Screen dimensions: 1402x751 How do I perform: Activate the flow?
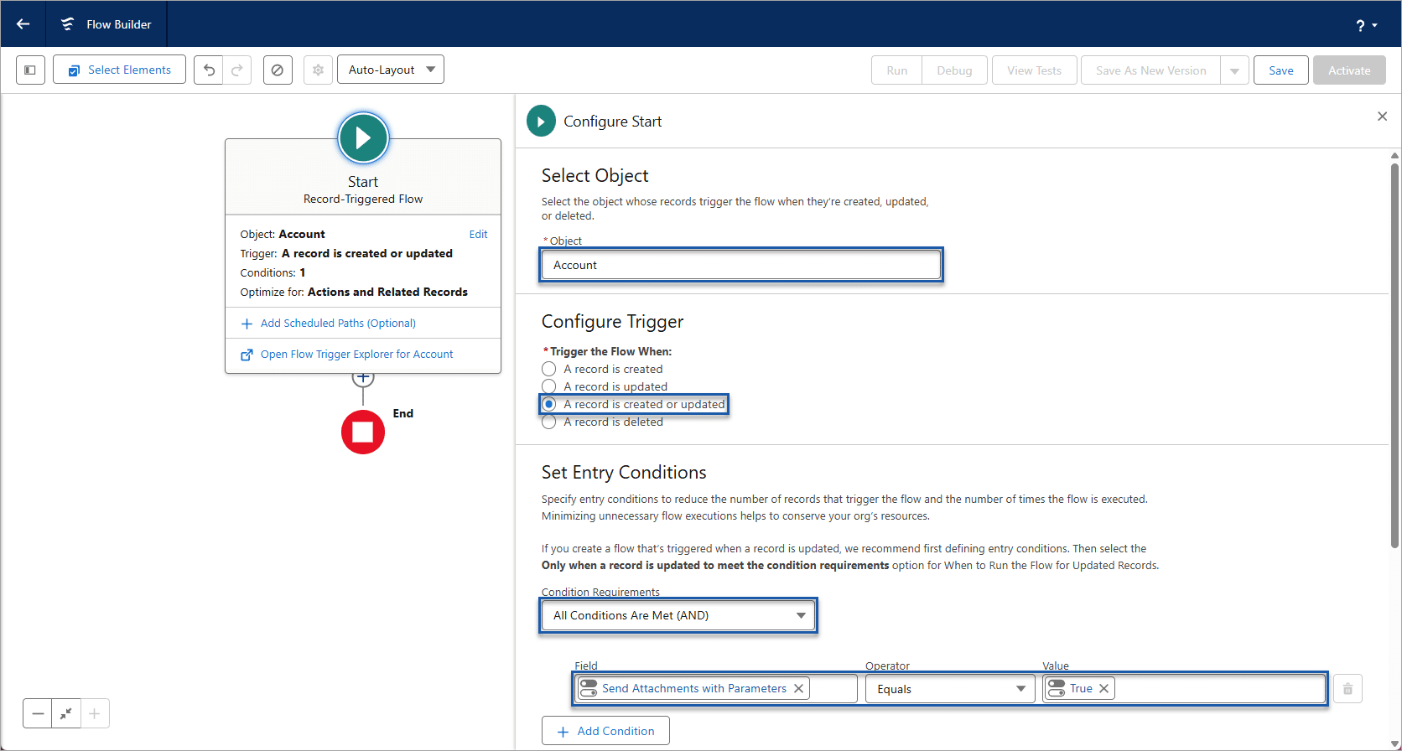[x=1349, y=70]
